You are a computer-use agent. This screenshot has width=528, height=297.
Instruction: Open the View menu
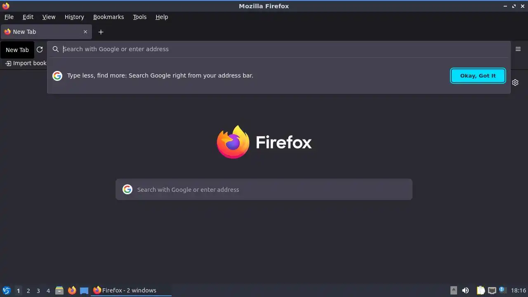[x=49, y=17]
